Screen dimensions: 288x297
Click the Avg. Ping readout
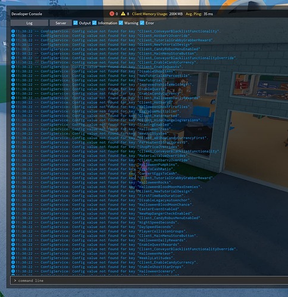point(199,14)
